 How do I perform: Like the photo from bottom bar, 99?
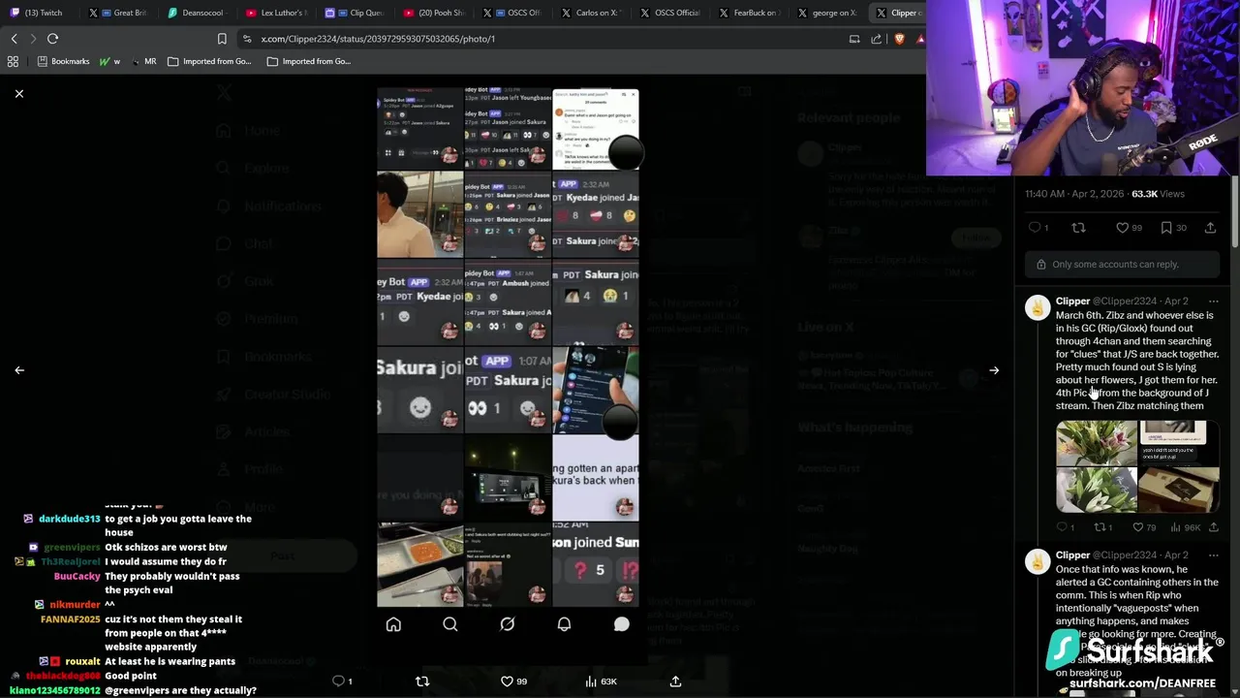(x=513, y=682)
